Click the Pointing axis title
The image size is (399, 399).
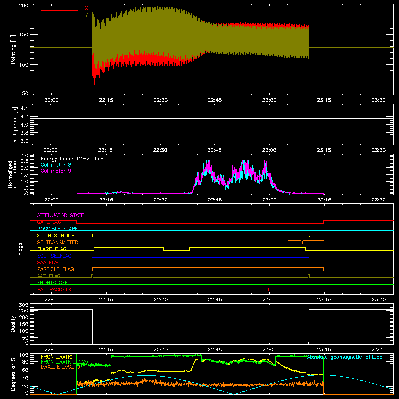tap(13, 49)
